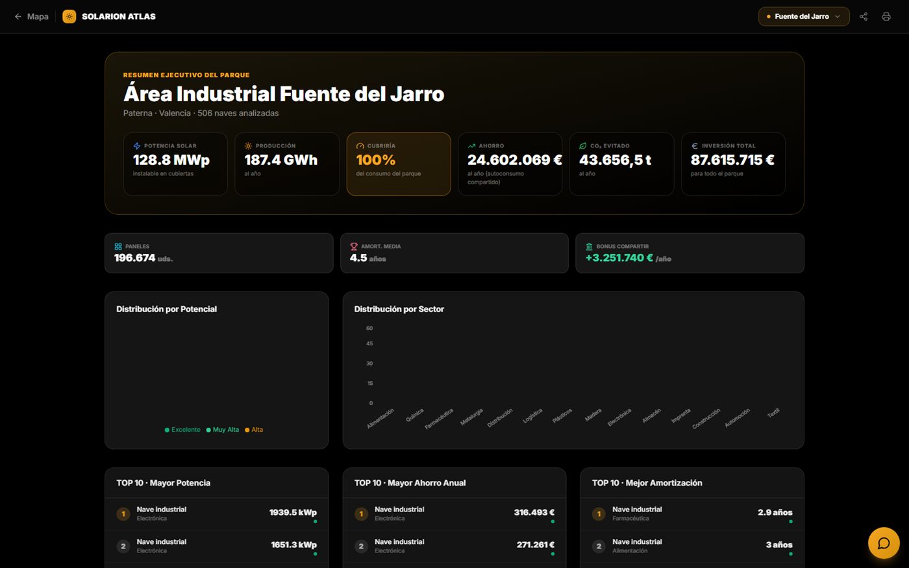909x568 pixels.
Task: Click the Potencia Solar lightning icon
Action: (x=136, y=146)
